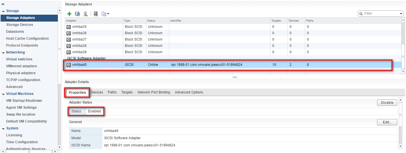Select the vmhba37 adapter name
This screenshot has height=153, width=406.
79,39
